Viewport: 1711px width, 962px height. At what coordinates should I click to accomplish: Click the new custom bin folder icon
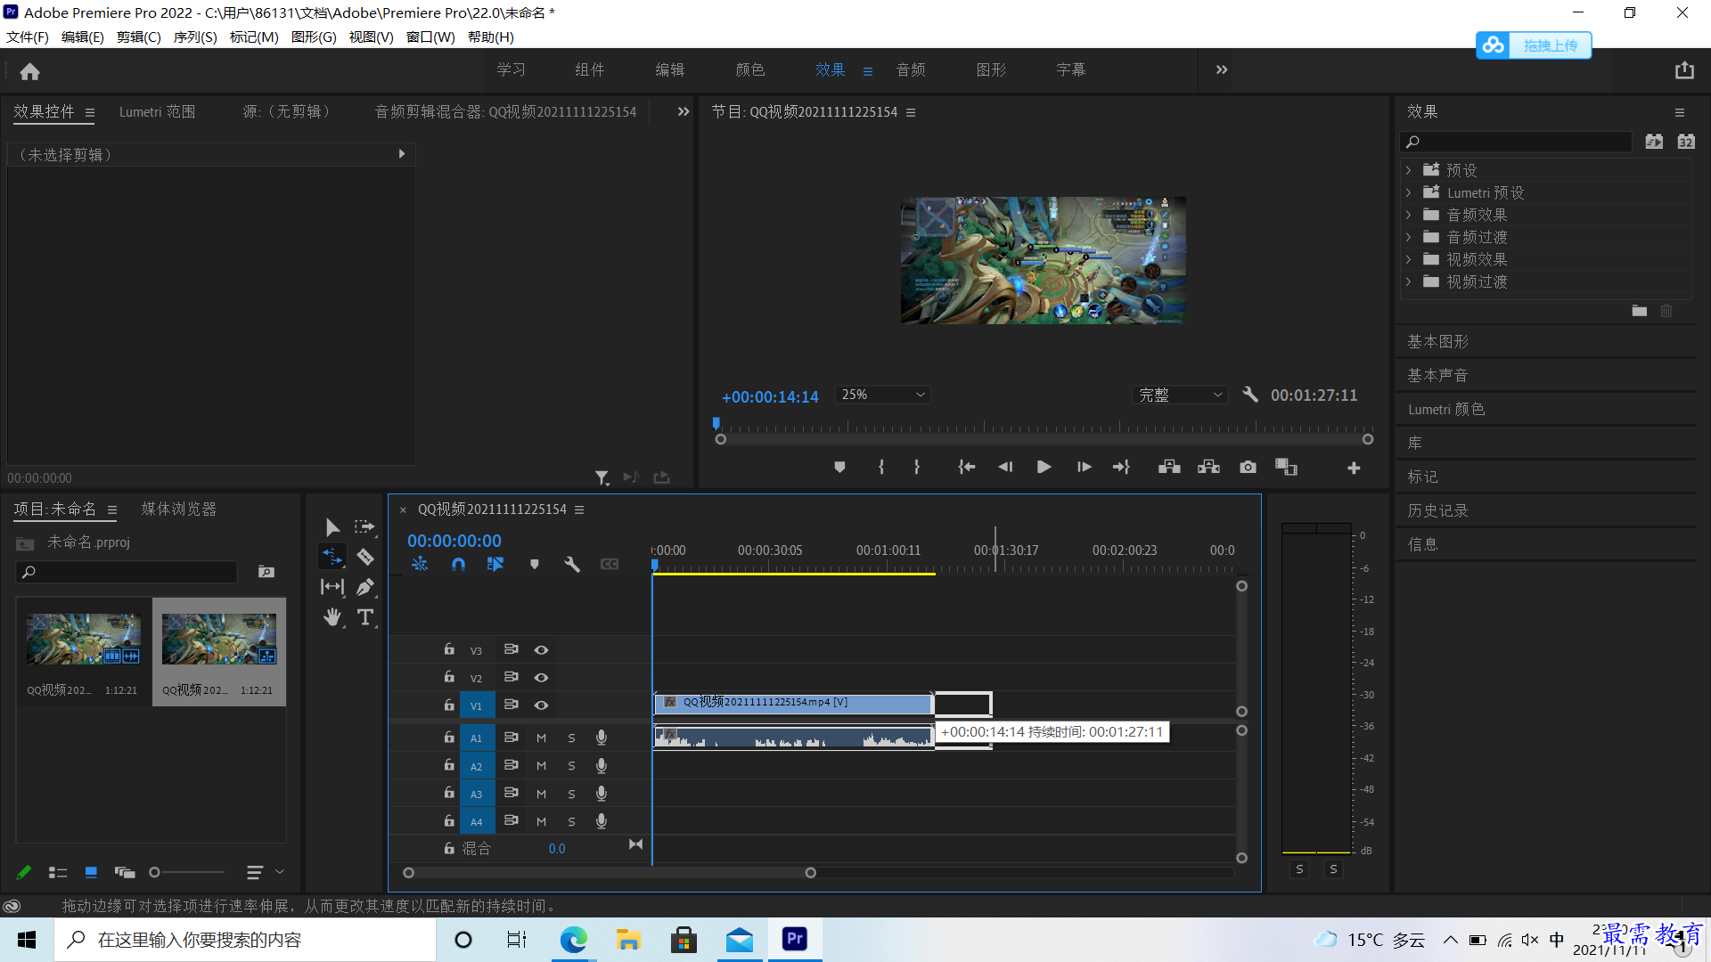click(x=1640, y=311)
